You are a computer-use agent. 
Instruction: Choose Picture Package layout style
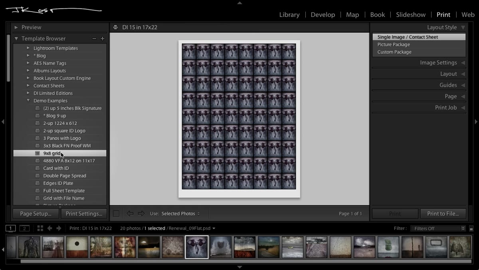tap(419, 44)
